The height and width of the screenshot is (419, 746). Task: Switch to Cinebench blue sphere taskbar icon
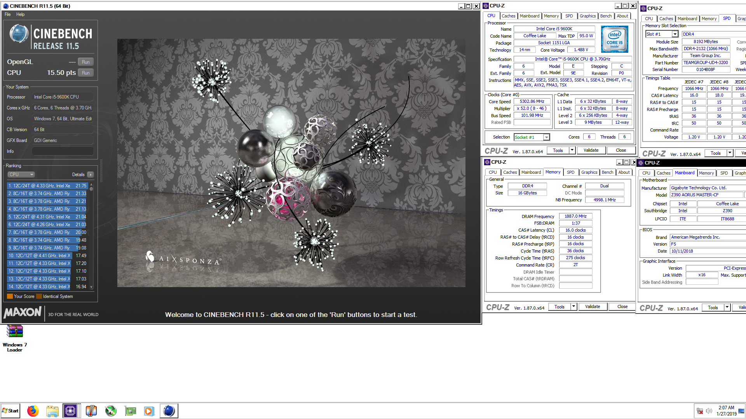pos(169,411)
